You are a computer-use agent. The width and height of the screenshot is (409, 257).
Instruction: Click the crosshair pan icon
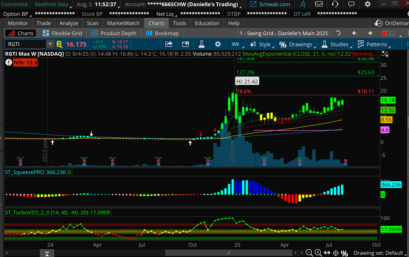[335, 253]
